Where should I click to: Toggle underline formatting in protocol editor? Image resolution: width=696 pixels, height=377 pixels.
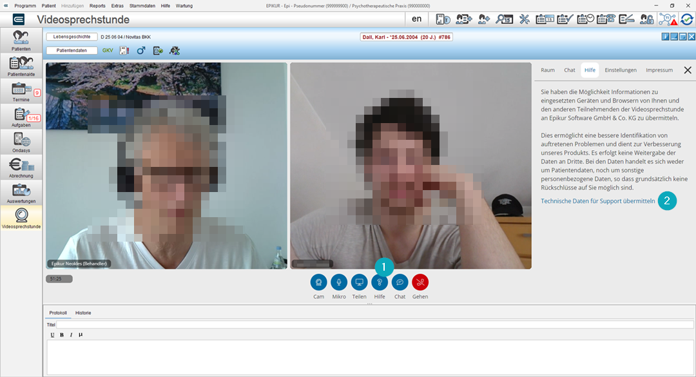coord(52,335)
